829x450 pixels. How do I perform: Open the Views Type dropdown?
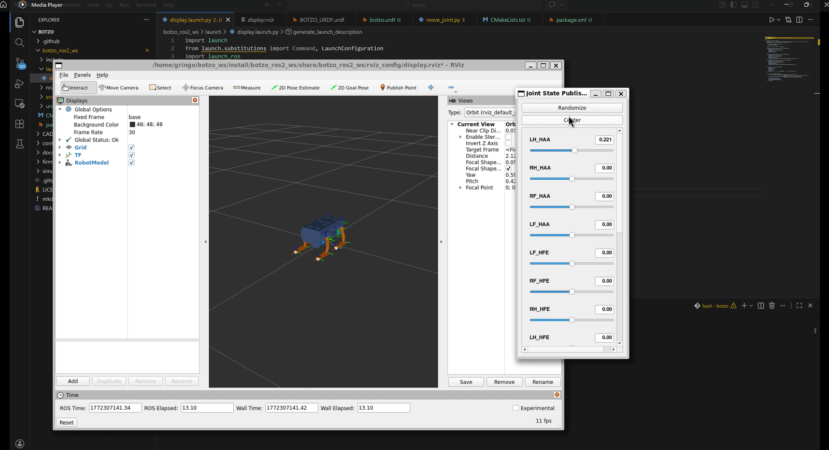pyautogui.click(x=489, y=112)
